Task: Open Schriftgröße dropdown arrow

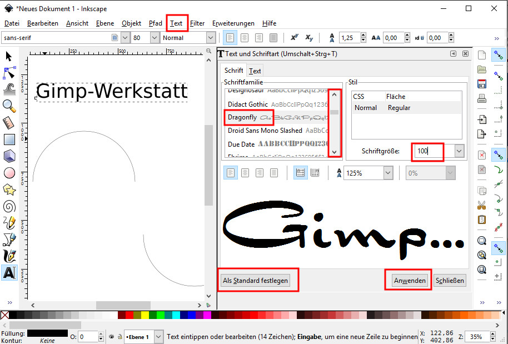Action: click(459, 151)
